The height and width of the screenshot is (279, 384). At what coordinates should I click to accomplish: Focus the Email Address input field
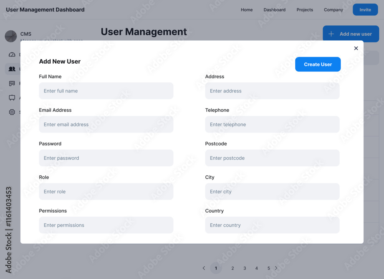pos(106,124)
